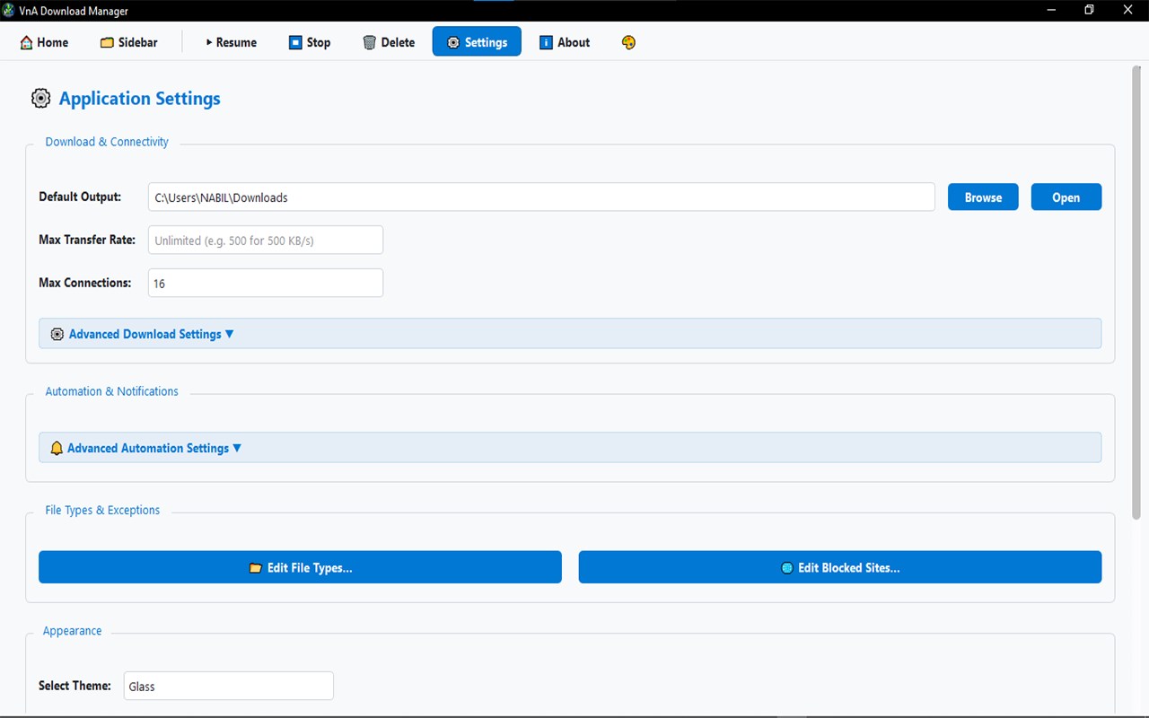Image resolution: width=1149 pixels, height=718 pixels.
Task: Click the Appearance section label
Action: click(72, 631)
